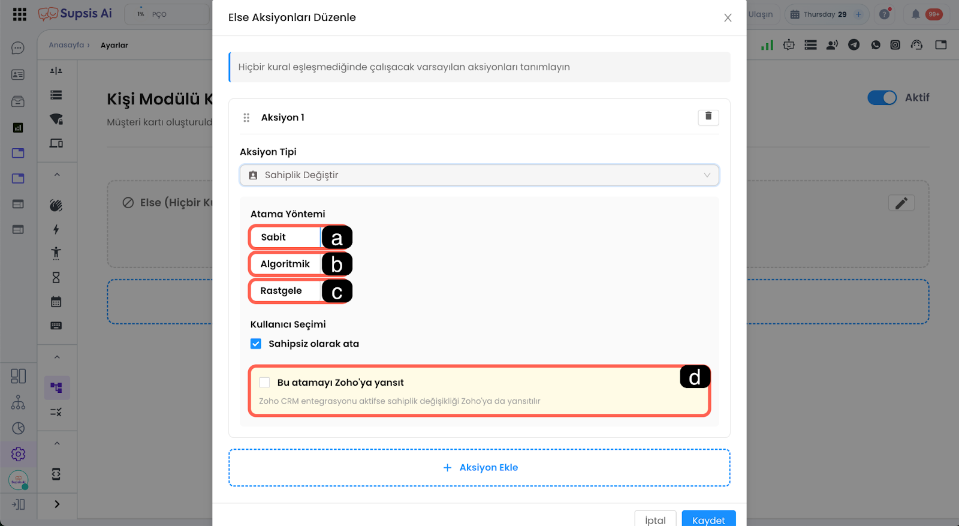This screenshot has height=526, width=959.
Task: Toggle the Aktif switch off
Action: pos(882,98)
